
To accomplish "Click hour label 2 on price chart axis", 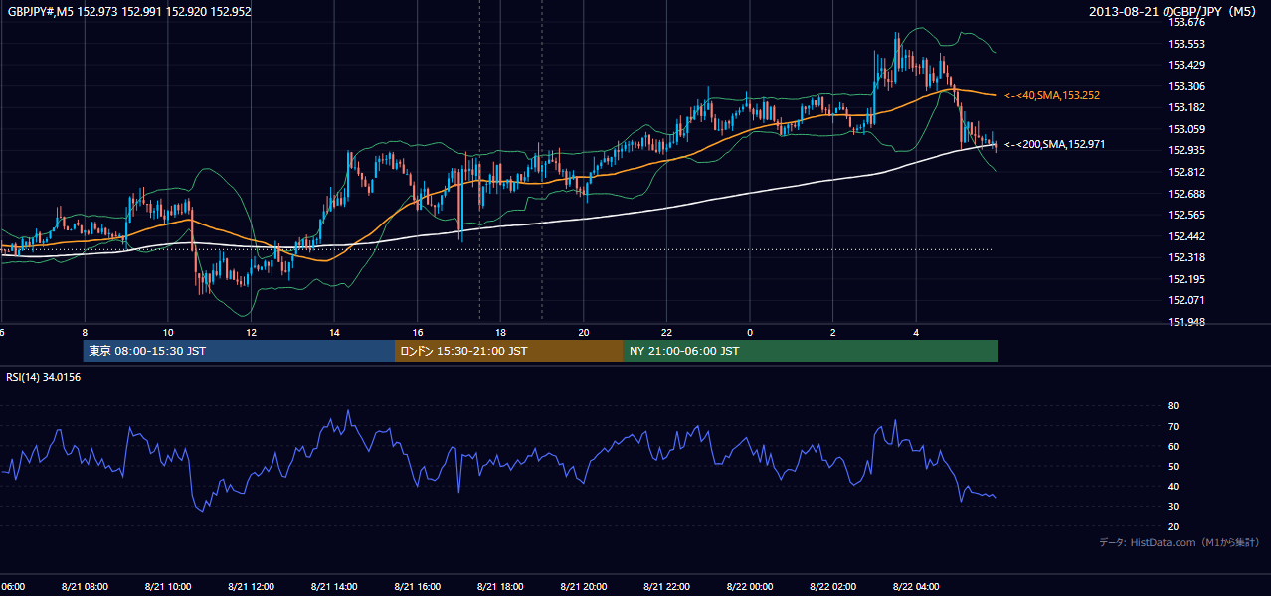I will pos(833,333).
